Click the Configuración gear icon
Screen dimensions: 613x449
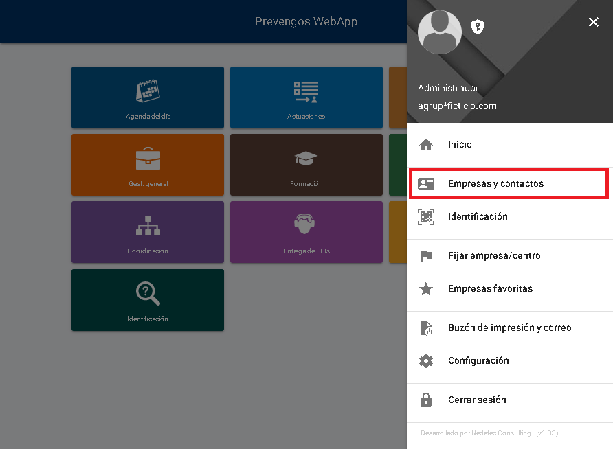(x=426, y=361)
